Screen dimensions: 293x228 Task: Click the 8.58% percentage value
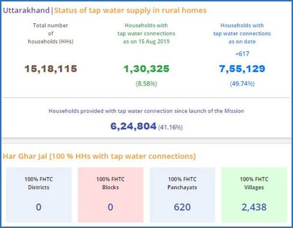(x=146, y=83)
